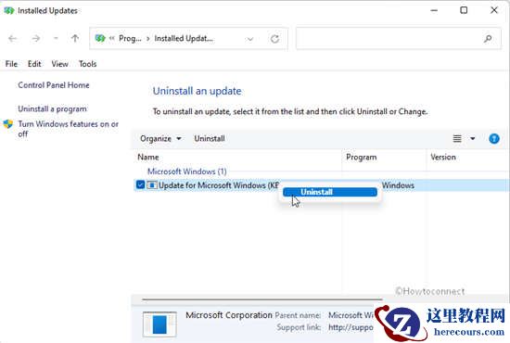Open the Edit menu
The width and height of the screenshot is (510, 343).
click(34, 64)
